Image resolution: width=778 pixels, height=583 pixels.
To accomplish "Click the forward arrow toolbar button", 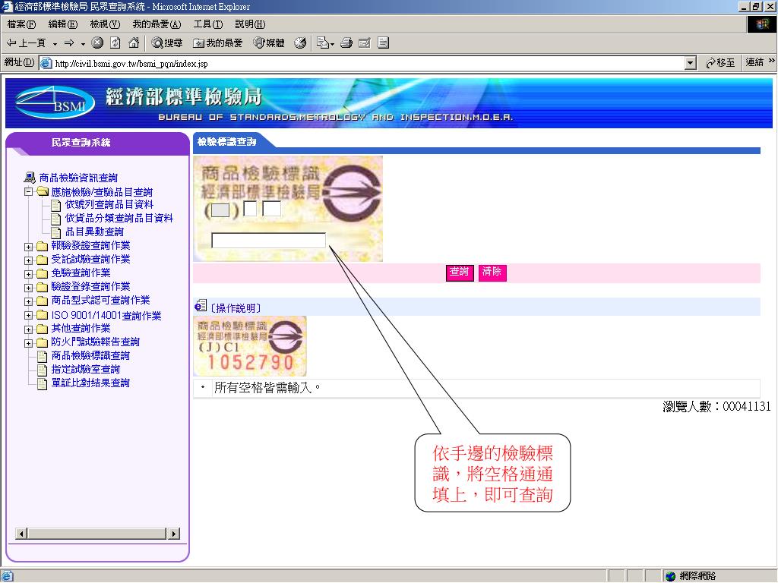I will 69,43.
